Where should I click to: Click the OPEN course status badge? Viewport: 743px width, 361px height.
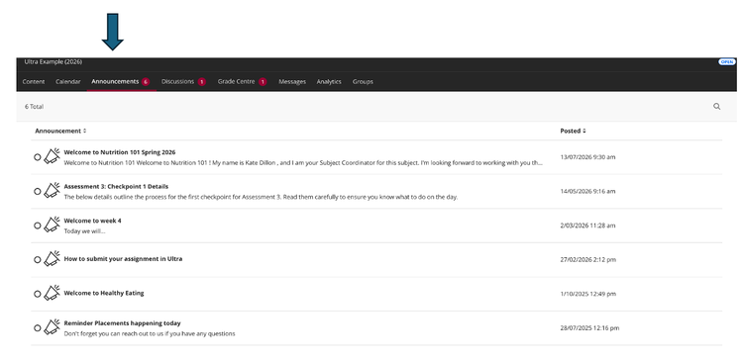(x=726, y=62)
